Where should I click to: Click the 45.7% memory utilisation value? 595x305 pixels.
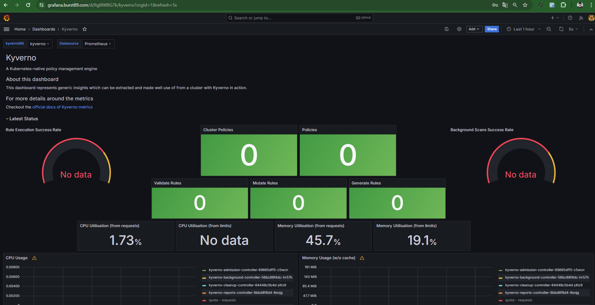tap(323, 240)
